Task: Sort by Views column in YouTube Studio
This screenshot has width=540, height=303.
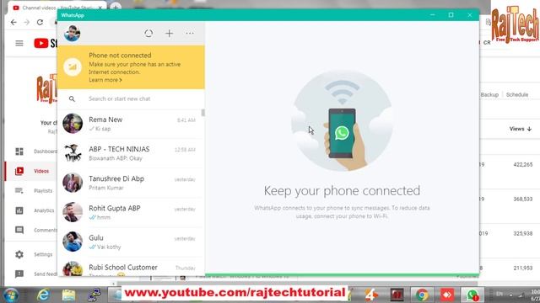Action: pyautogui.click(x=520, y=129)
